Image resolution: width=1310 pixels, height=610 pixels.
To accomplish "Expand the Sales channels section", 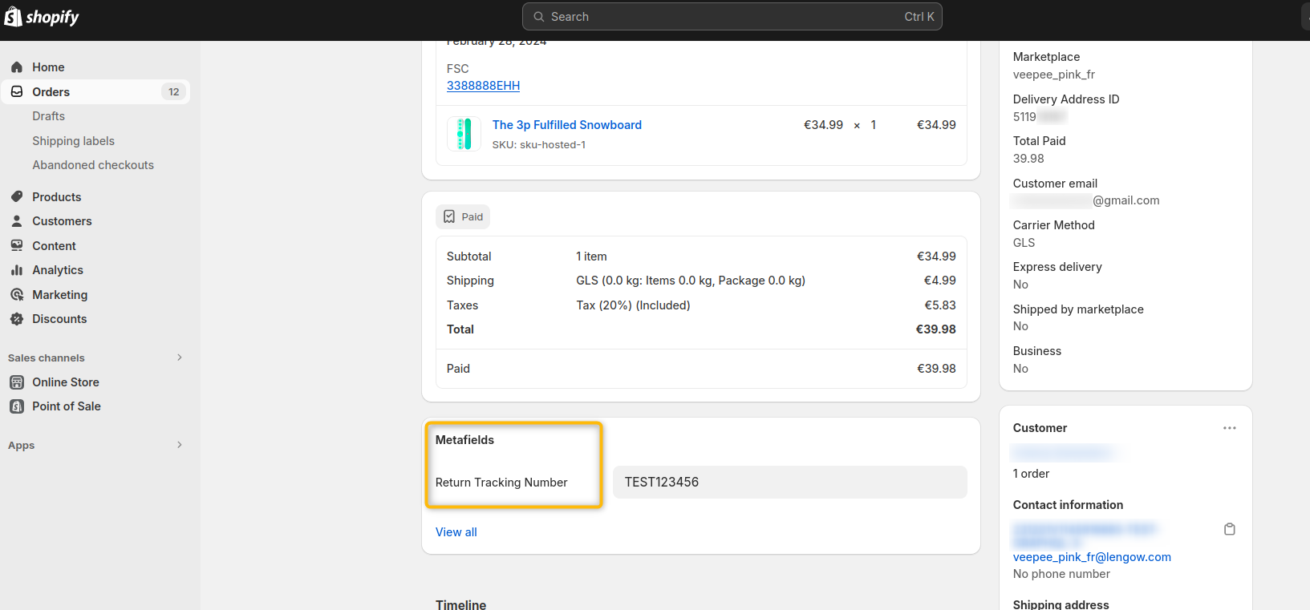I will coord(179,358).
